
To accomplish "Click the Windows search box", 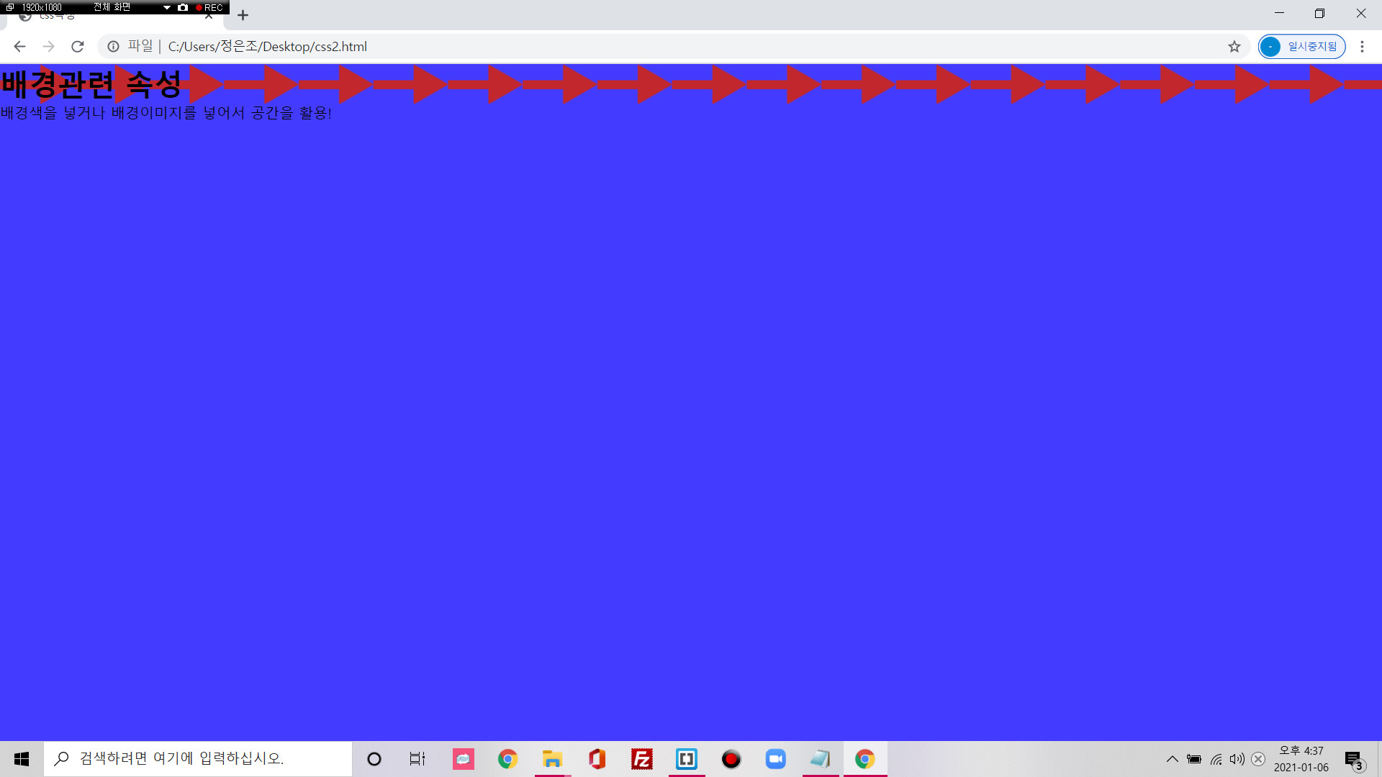I will point(198,759).
